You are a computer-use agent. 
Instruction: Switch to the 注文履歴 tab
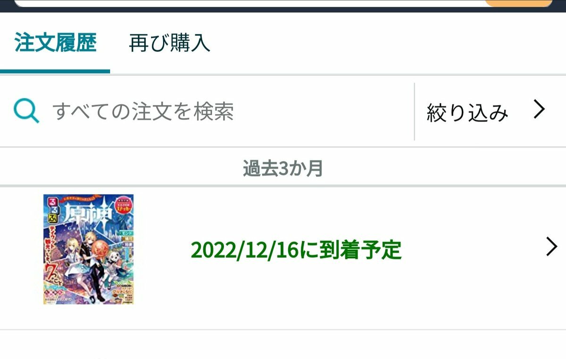55,43
